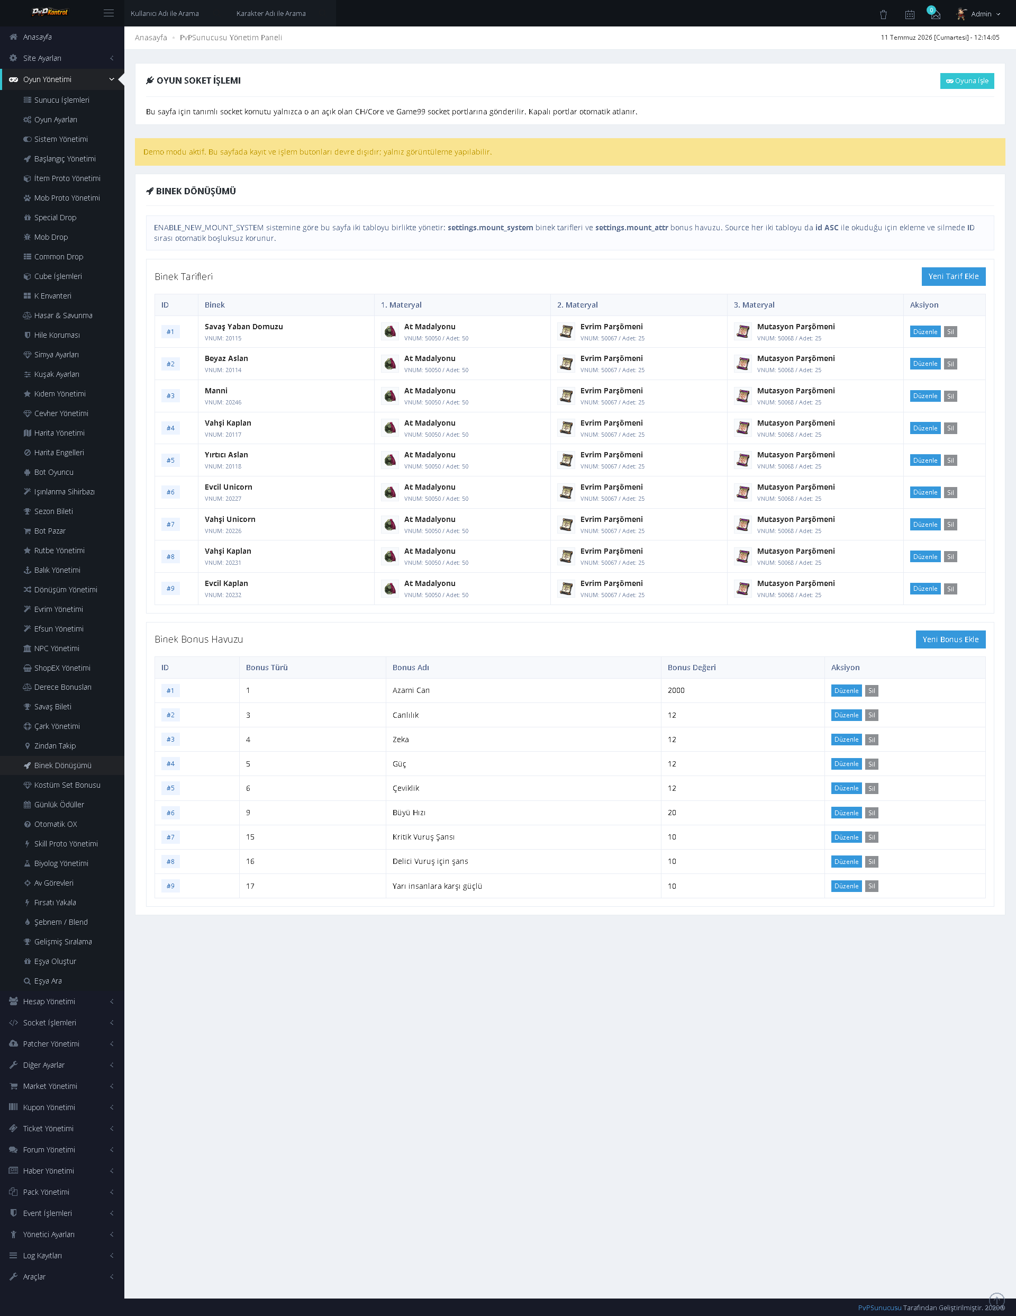Click the At Madalyonu icon in row #1
Image resolution: width=1016 pixels, height=1316 pixels.
(x=390, y=331)
